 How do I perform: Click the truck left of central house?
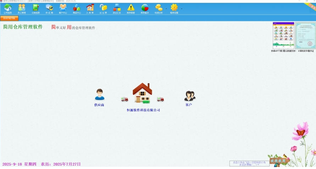124,99
